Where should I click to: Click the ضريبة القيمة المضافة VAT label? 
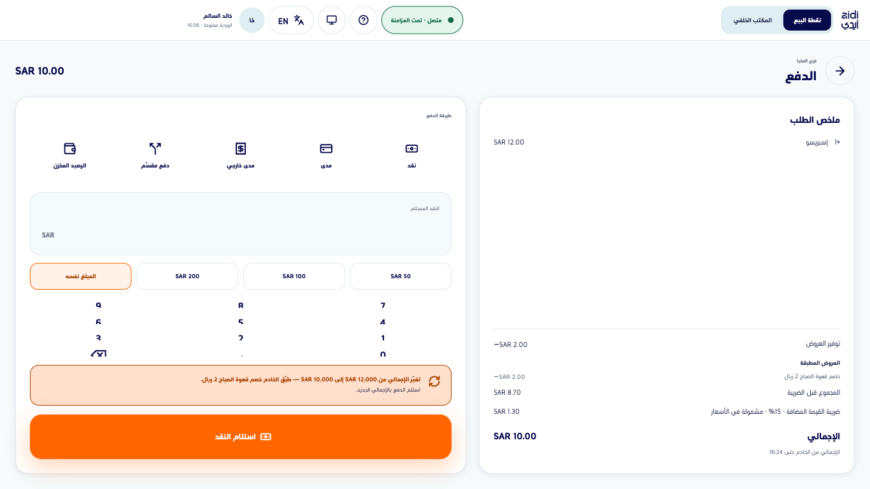pos(775,411)
